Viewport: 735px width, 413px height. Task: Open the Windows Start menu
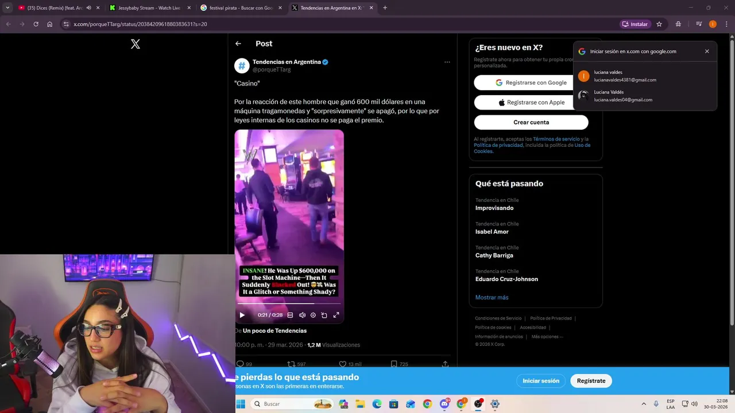241,404
